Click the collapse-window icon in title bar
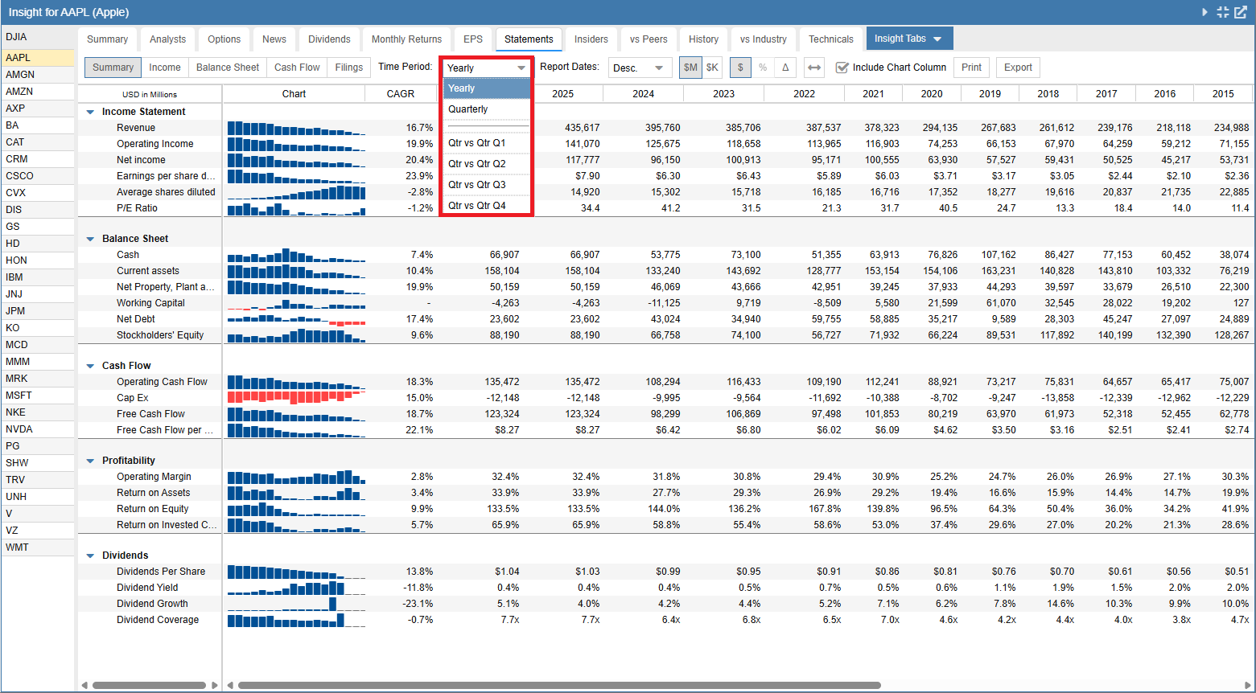1256x693 pixels. [x=1222, y=12]
